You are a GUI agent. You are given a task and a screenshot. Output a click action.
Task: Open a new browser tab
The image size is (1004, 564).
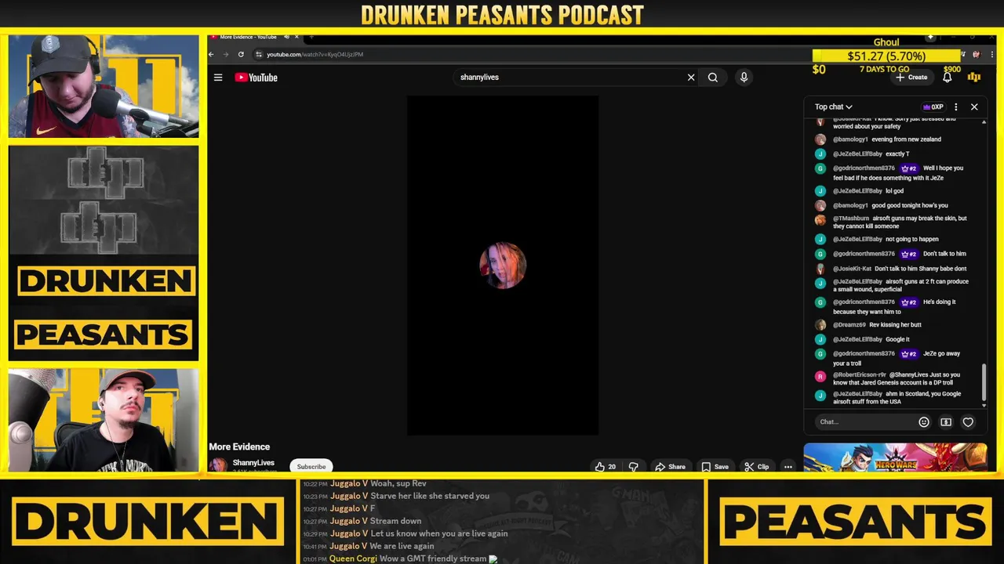pos(311,37)
